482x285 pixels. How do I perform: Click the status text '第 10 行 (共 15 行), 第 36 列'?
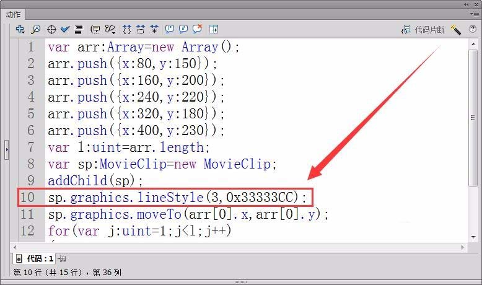click(68, 273)
